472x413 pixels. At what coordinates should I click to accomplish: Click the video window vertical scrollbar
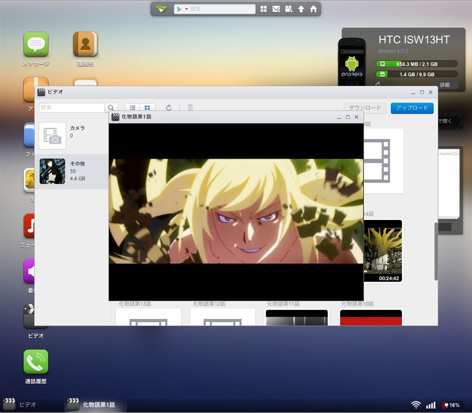(436, 251)
